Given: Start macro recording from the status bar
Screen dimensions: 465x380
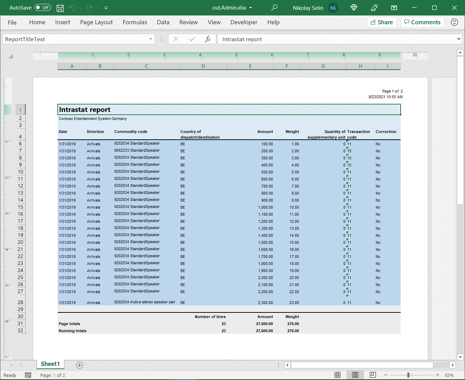Looking at the screenshot, I should pyautogui.click(x=28, y=375).
